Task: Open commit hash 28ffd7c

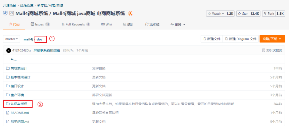Action: (68, 50)
